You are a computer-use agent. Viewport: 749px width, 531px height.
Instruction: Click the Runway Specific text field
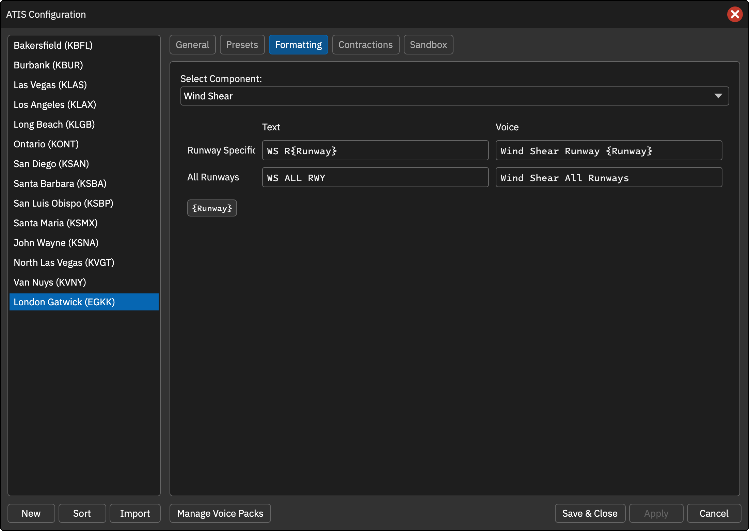click(375, 150)
